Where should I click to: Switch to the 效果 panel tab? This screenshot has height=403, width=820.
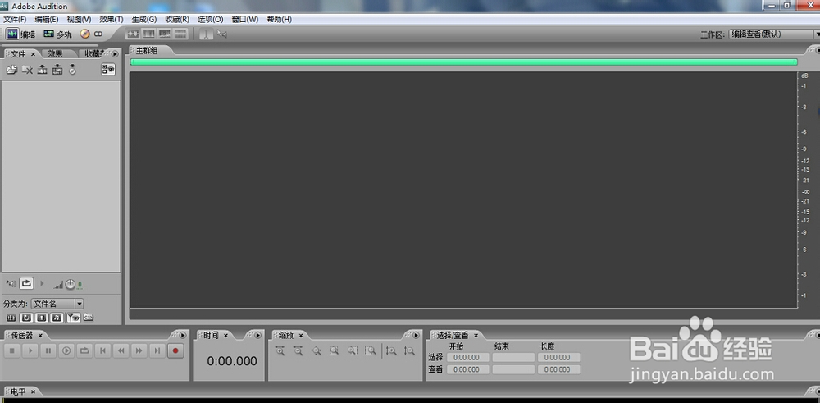point(56,53)
